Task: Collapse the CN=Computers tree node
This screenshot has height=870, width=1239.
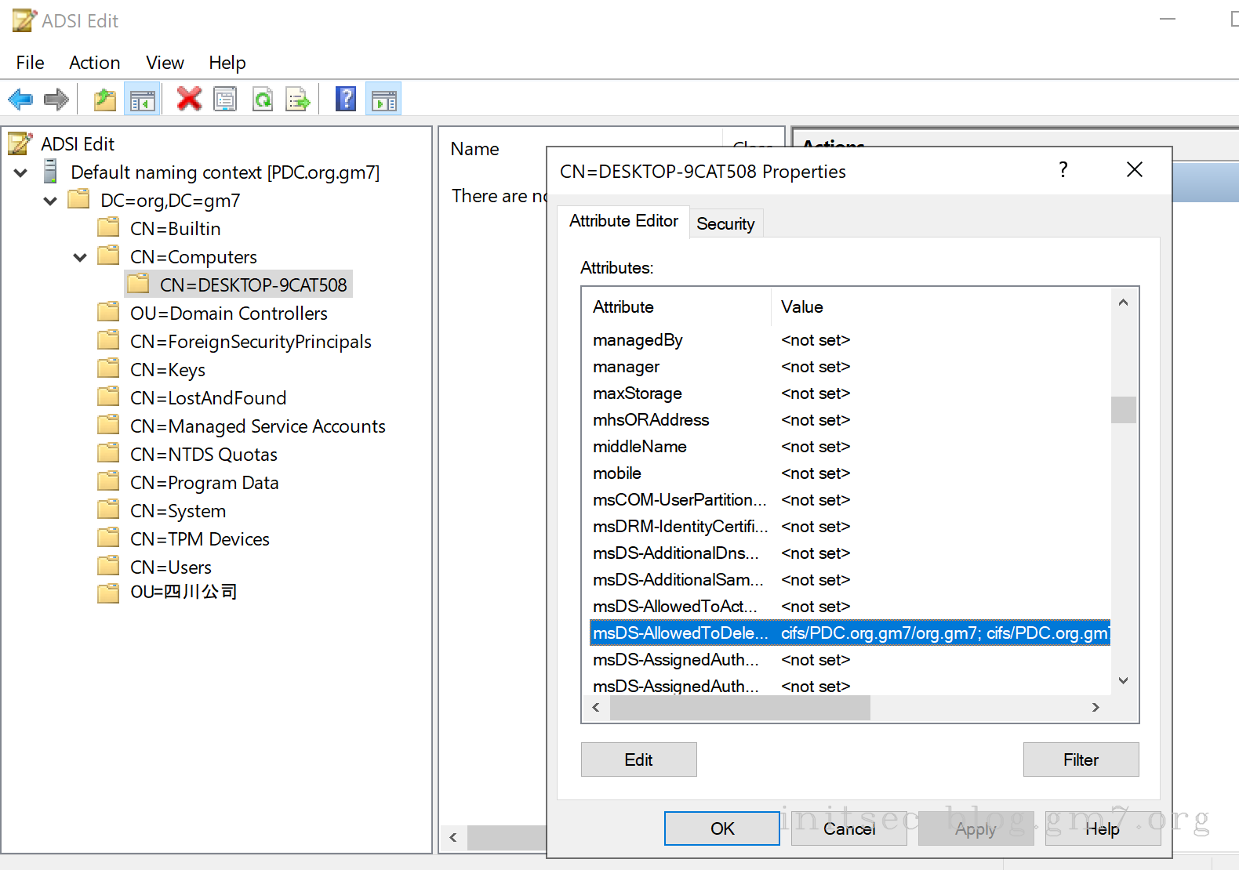Action: [80, 257]
